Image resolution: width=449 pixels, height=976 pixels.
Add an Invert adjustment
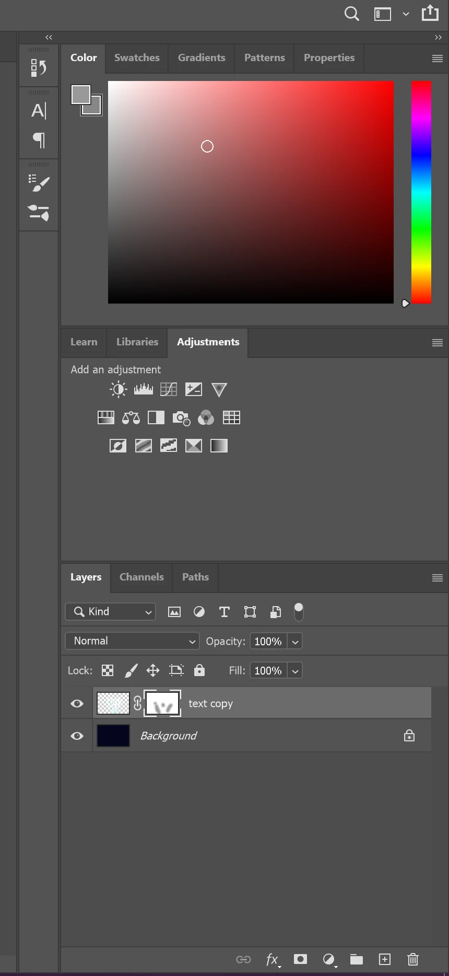click(118, 446)
